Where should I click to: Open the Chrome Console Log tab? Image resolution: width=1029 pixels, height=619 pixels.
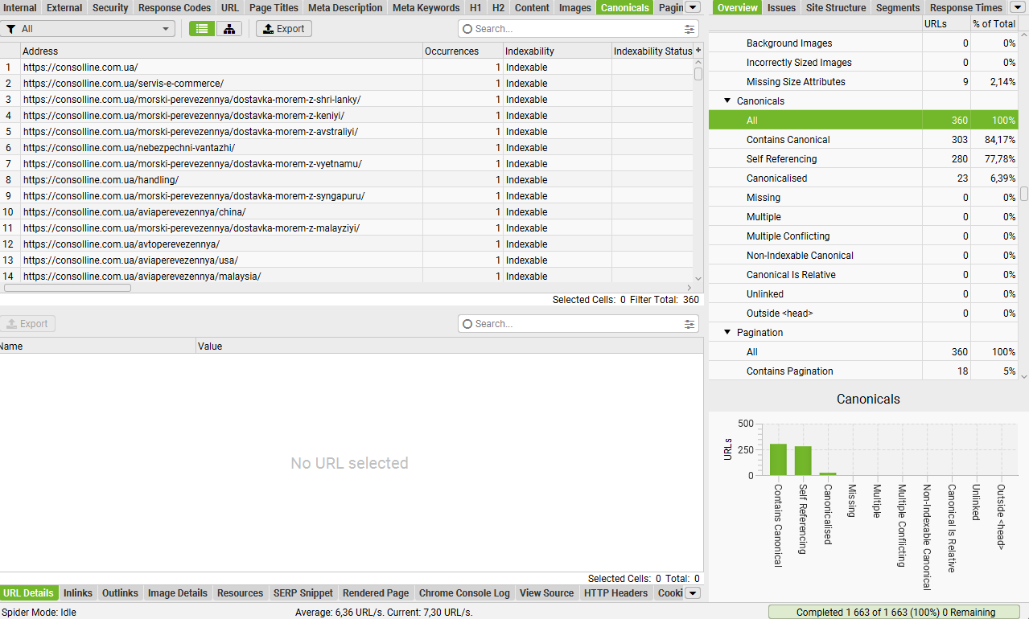[464, 593]
